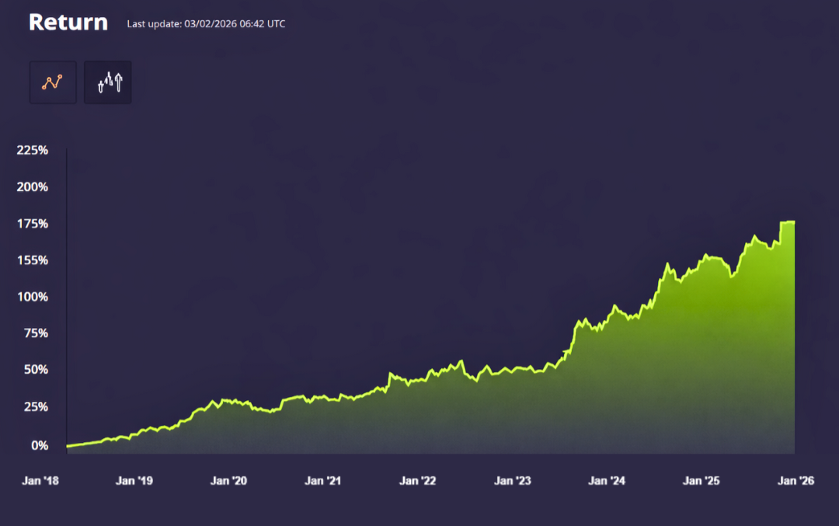Image resolution: width=839 pixels, height=526 pixels.
Task: Select the line chart view icon
Action: click(x=53, y=82)
